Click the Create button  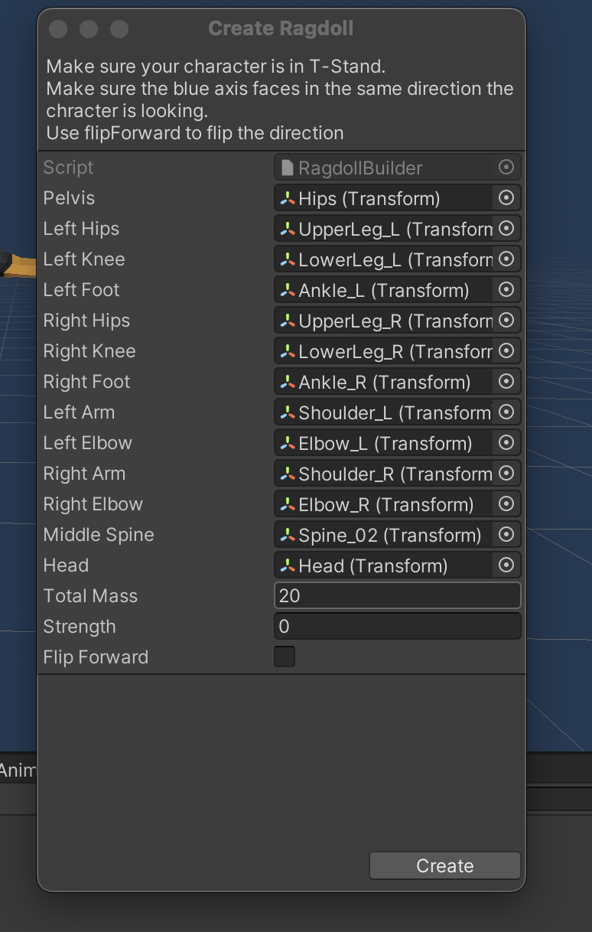pyautogui.click(x=444, y=865)
